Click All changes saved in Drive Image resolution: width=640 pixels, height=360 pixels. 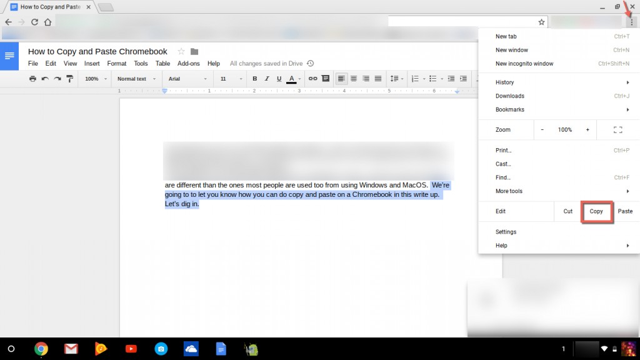pos(266,63)
